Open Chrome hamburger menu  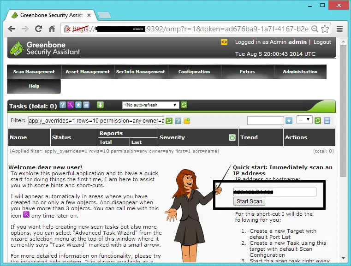tap(340, 29)
